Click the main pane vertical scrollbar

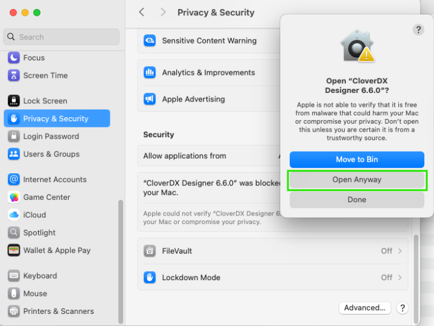point(416,279)
